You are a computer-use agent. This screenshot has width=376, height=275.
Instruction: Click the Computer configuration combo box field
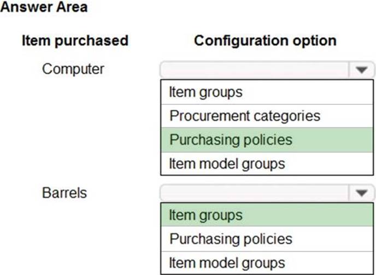(255, 70)
